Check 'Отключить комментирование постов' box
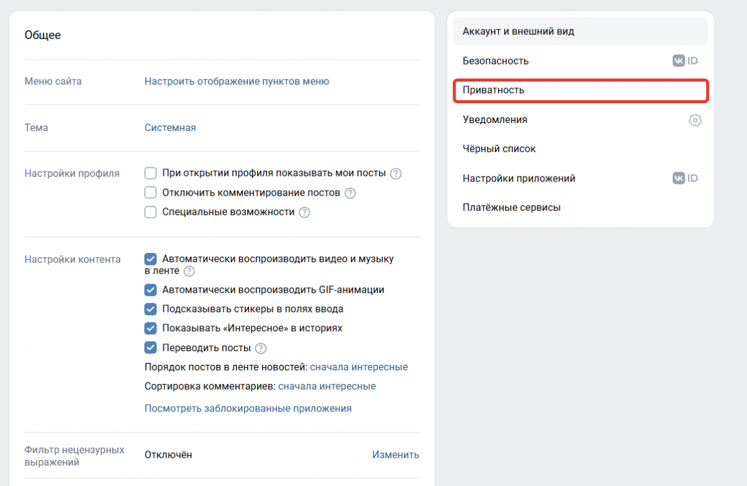 tap(150, 193)
